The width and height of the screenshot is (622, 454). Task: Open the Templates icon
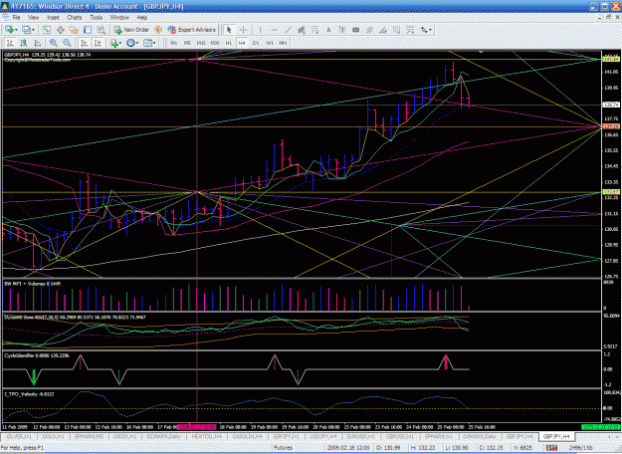pos(147,43)
